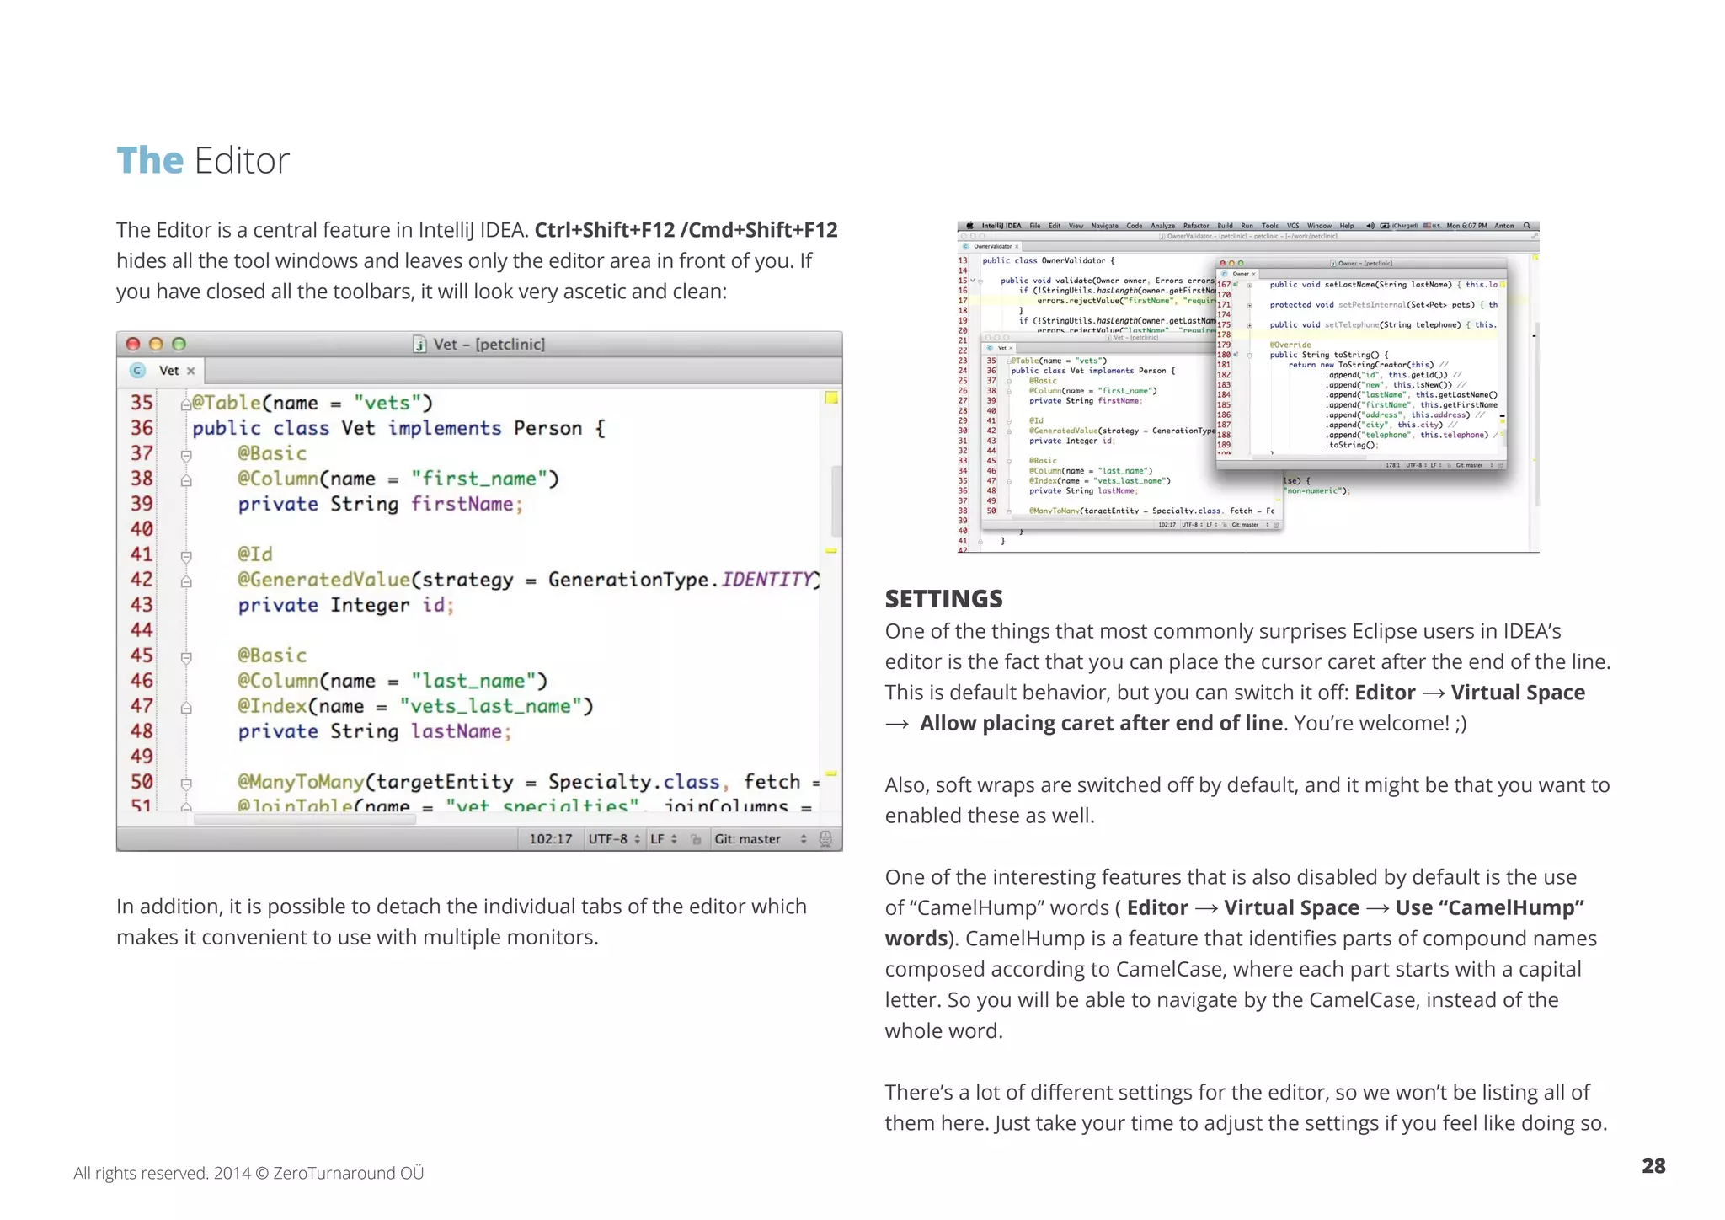This screenshot has height=1220, width=1725.
Task: Click the yellow warning stripe beside line 50
Action: pyautogui.click(x=831, y=773)
